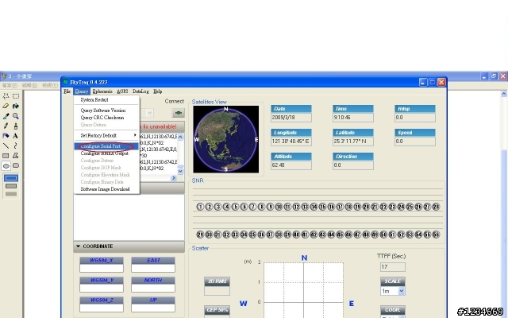The width and height of the screenshot is (508, 318).
Task: Collapse the COORDINATE panel header
Action: pos(129,246)
